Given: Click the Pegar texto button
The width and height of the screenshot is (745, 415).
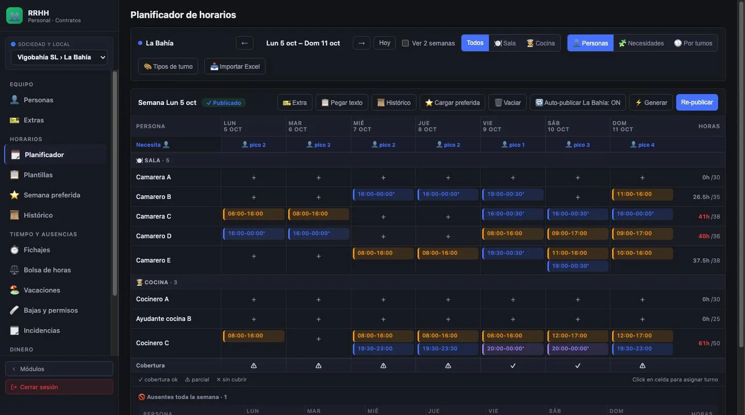Looking at the screenshot, I should [342, 102].
